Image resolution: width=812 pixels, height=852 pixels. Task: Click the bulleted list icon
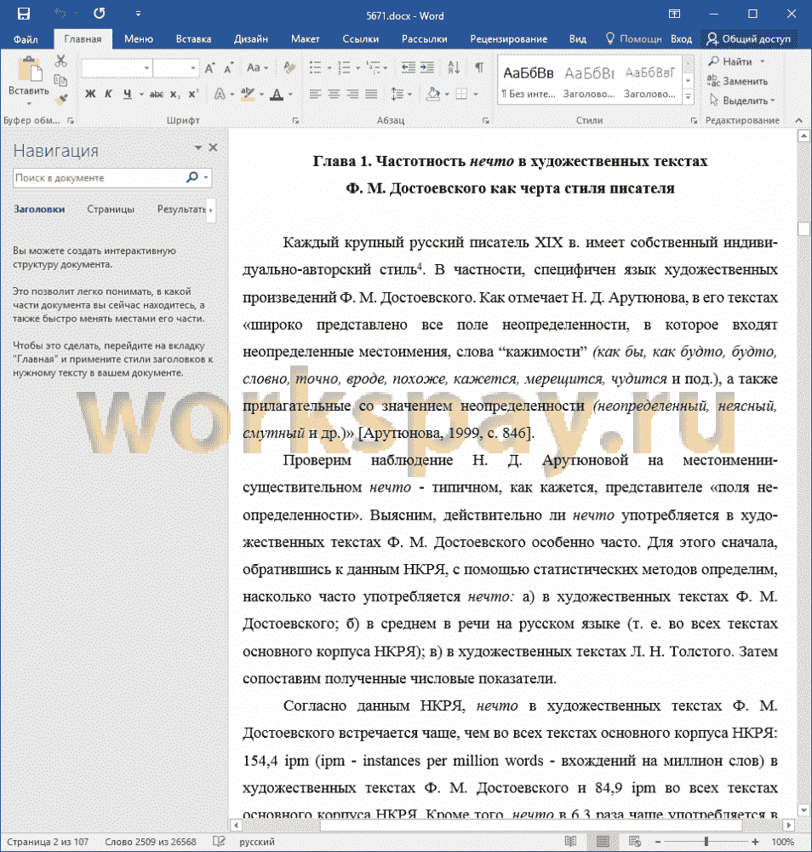point(316,68)
